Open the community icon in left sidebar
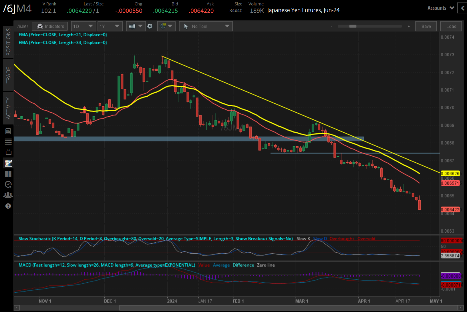Viewport: 467px width, 312px height. 8,195
